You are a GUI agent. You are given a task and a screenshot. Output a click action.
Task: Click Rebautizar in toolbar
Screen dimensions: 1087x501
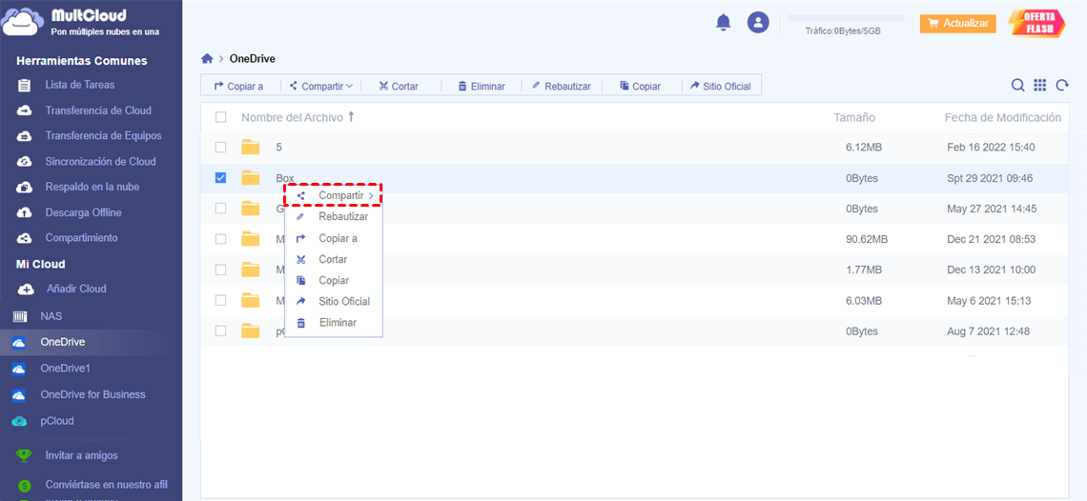(561, 86)
